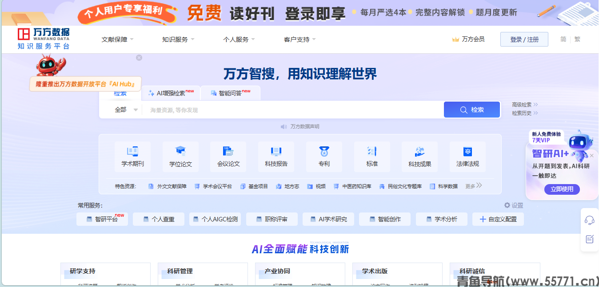Open 万方会员 membership link
Viewport: 599px width, 287px height.
pyautogui.click(x=473, y=39)
